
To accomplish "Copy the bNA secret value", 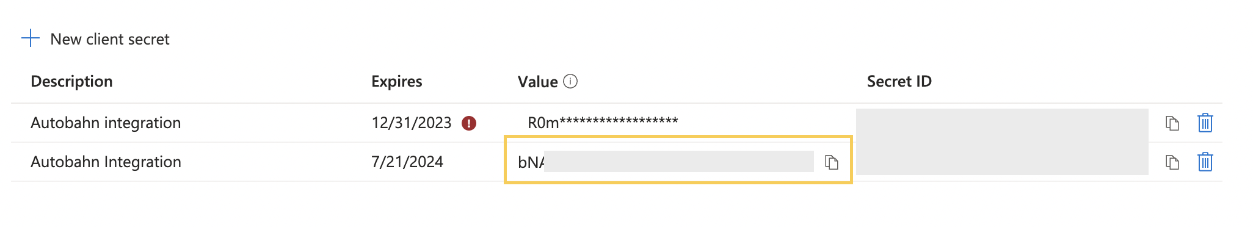I will pyautogui.click(x=832, y=162).
